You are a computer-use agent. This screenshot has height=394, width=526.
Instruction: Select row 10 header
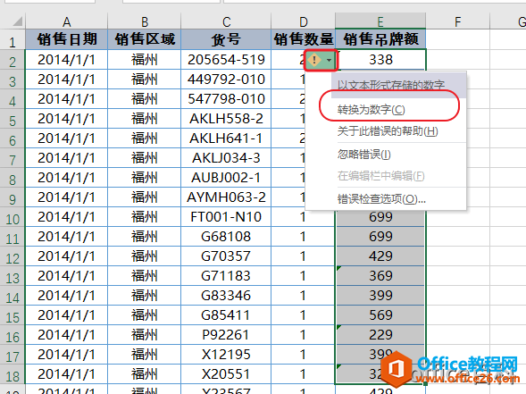pos(13,219)
